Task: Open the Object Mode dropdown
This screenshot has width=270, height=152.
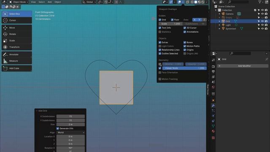Action: click(x=19, y=2)
